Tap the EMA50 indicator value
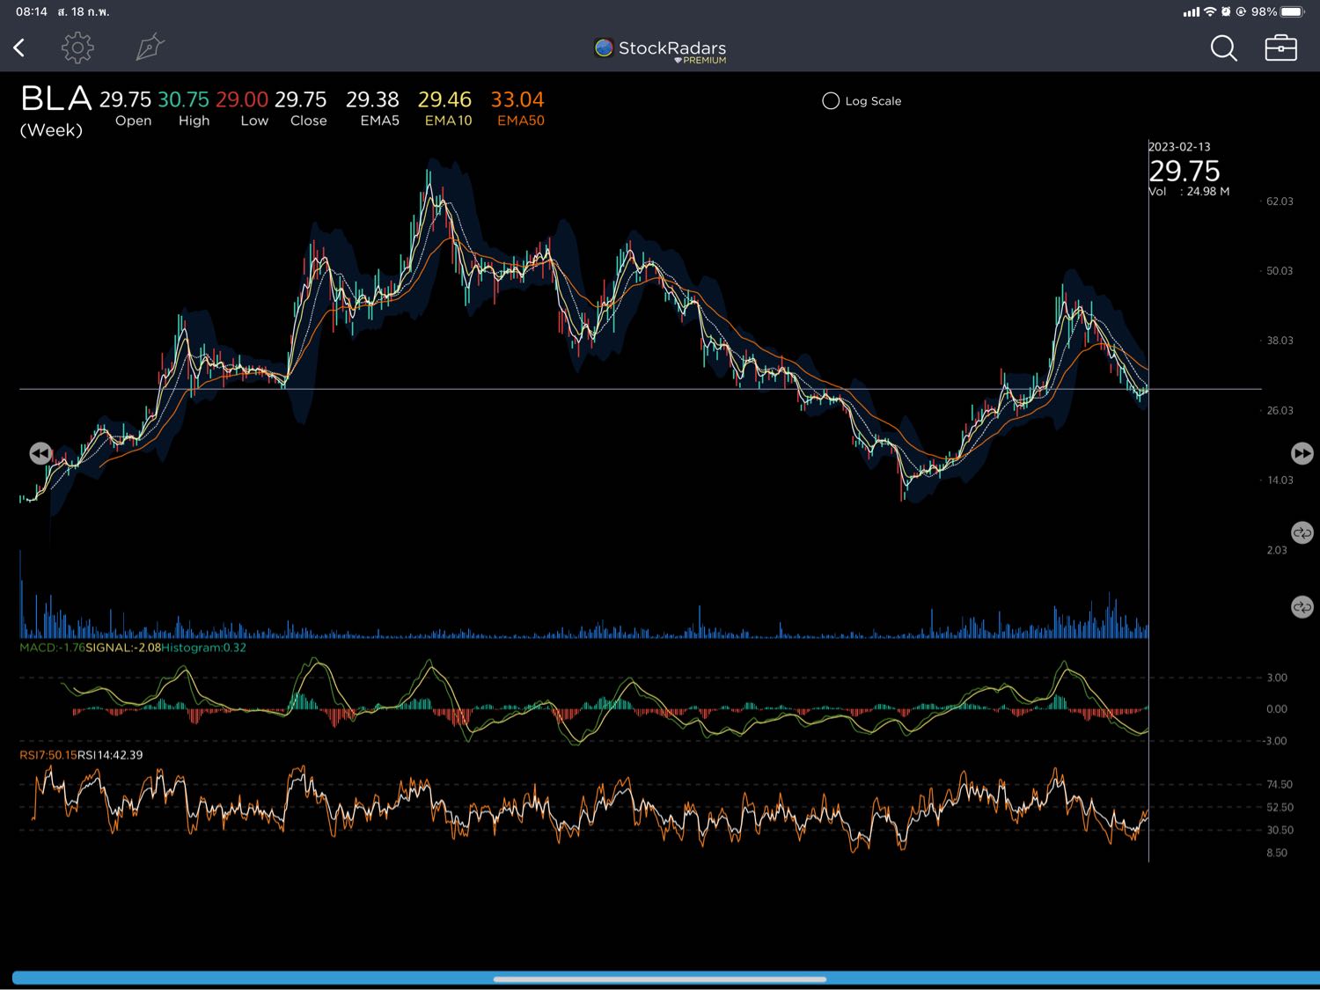 point(517,99)
